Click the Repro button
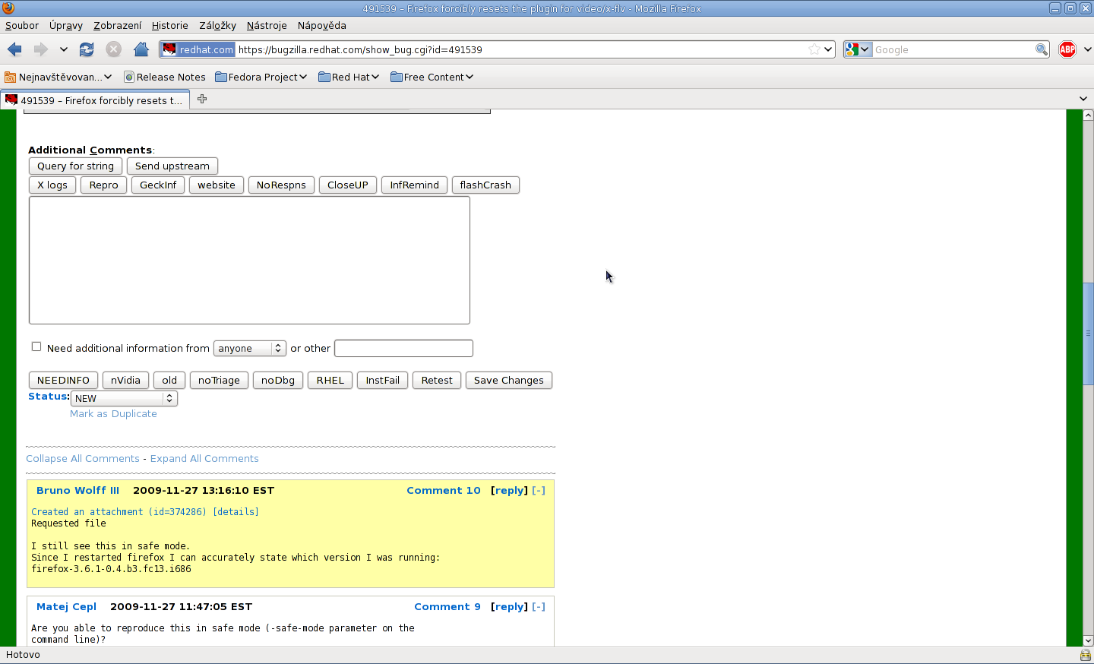Viewport: 1094px width, 664px height. (104, 185)
